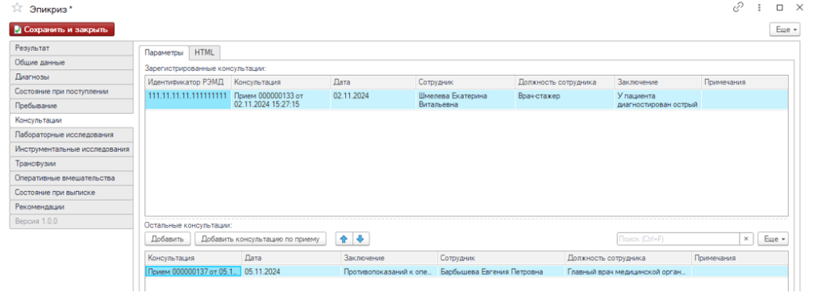Open top Еще dropdown menu
The width and height of the screenshot is (816, 300).
[x=784, y=29]
